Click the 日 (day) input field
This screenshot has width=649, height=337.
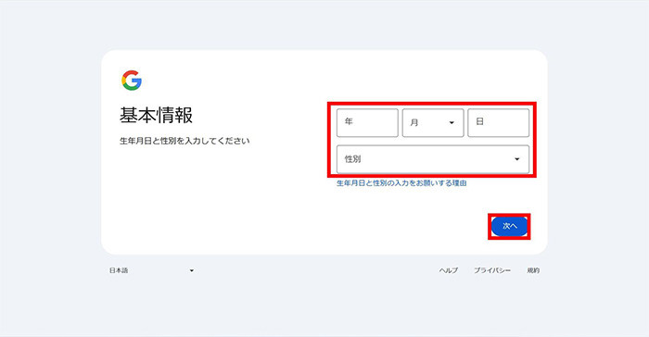coord(499,123)
